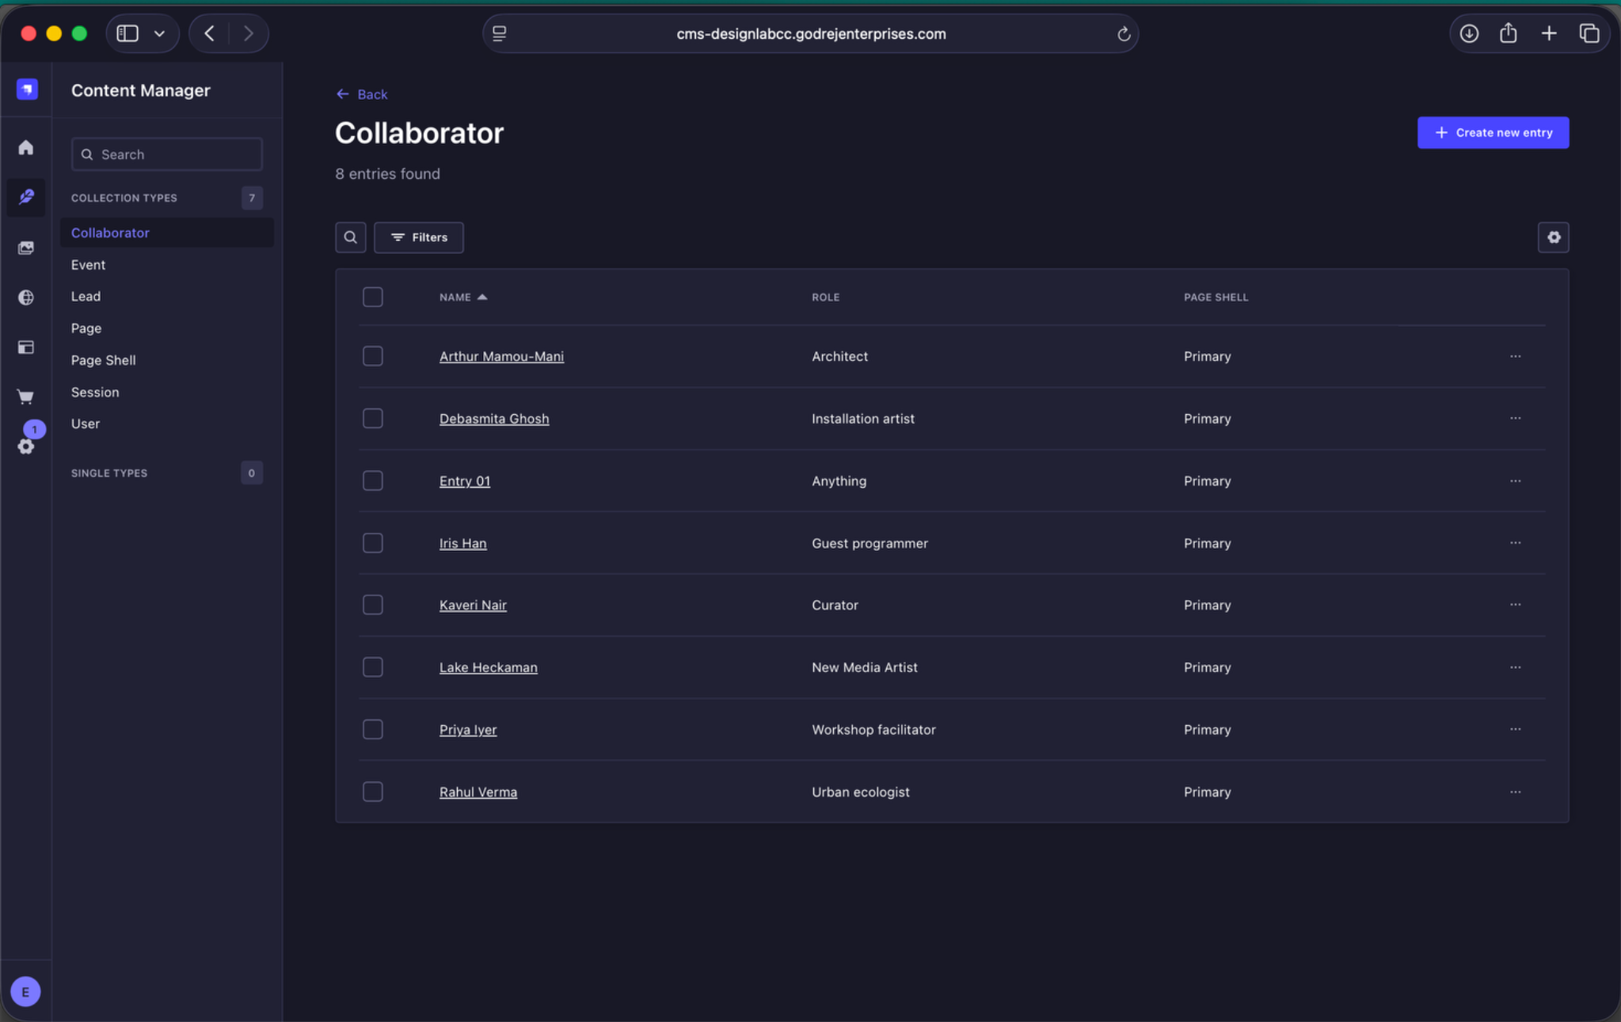The image size is (1621, 1022).
Task: Open a new browser tab
Action: (1549, 33)
